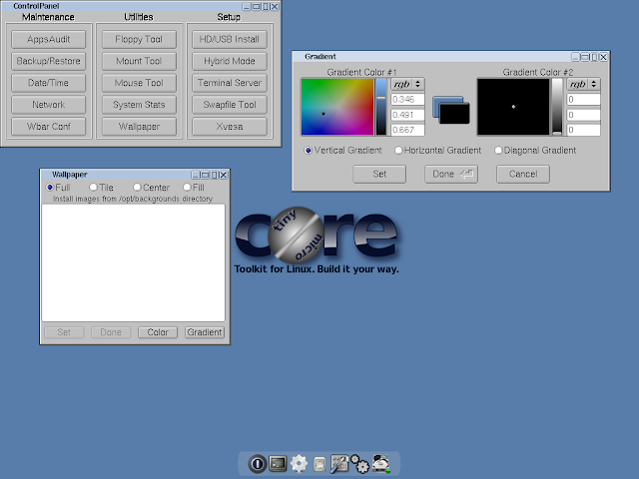
Task: Select the Full wallpaper mode radio
Action: coord(50,188)
